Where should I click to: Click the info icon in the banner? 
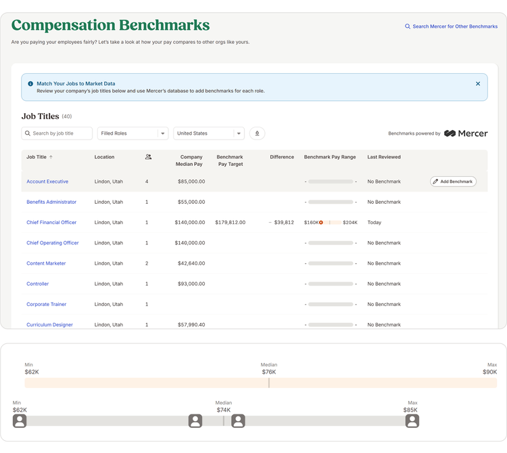tap(30, 84)
